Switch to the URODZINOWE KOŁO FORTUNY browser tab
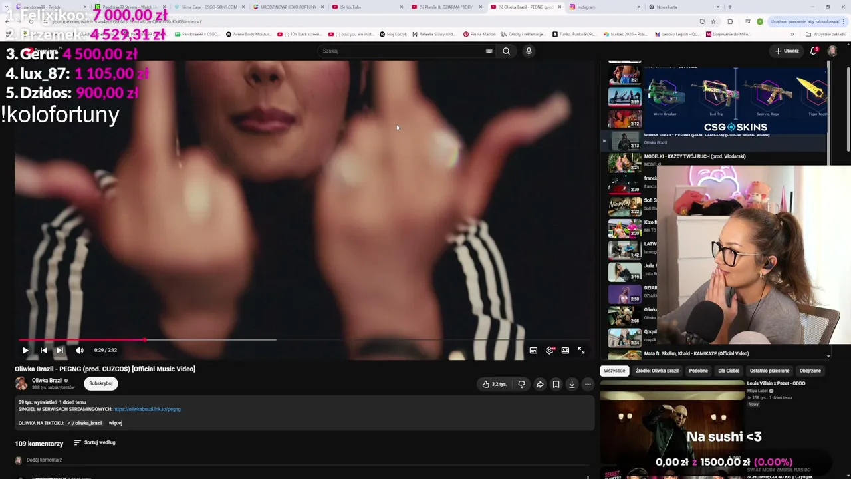851x479 pixels. tap(289, 7)
